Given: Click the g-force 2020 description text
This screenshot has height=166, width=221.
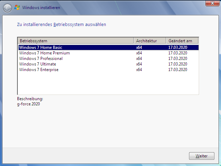Looking at the screenshot, I should 28,104.
